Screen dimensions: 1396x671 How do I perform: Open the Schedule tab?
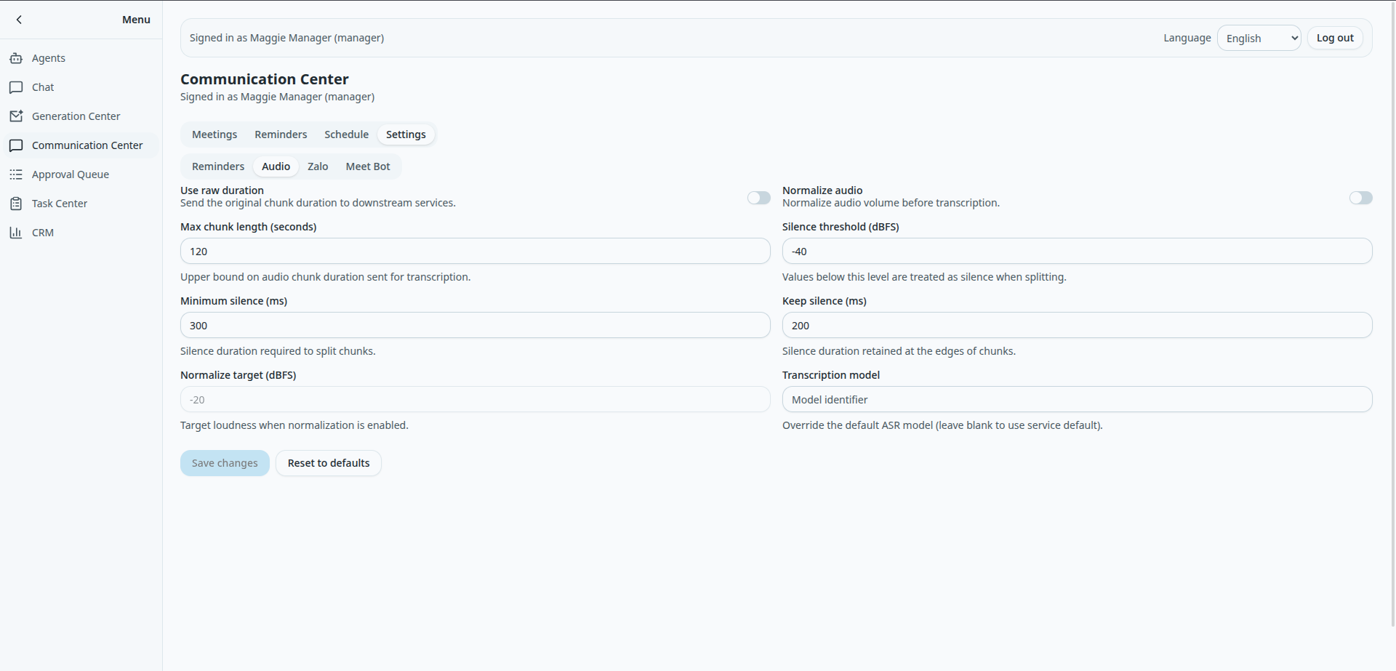click(x=346, y=134)
